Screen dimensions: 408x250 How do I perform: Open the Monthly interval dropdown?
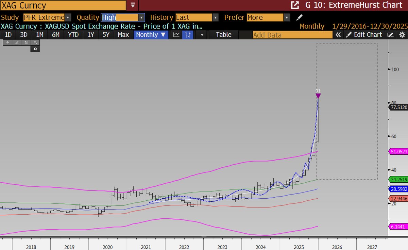[151, 34]
